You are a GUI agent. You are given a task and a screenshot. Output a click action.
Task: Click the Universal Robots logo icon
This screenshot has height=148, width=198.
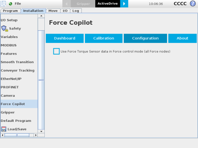pyautogui.click(x=3, y=3)
